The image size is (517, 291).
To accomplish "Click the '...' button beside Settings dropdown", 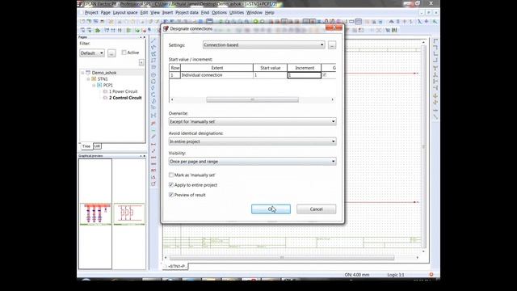I will [x=332, y=45].
